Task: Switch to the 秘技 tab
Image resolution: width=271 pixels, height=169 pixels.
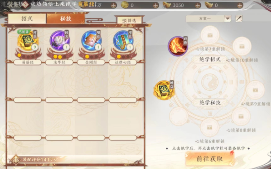Action: tap(66, 19)
